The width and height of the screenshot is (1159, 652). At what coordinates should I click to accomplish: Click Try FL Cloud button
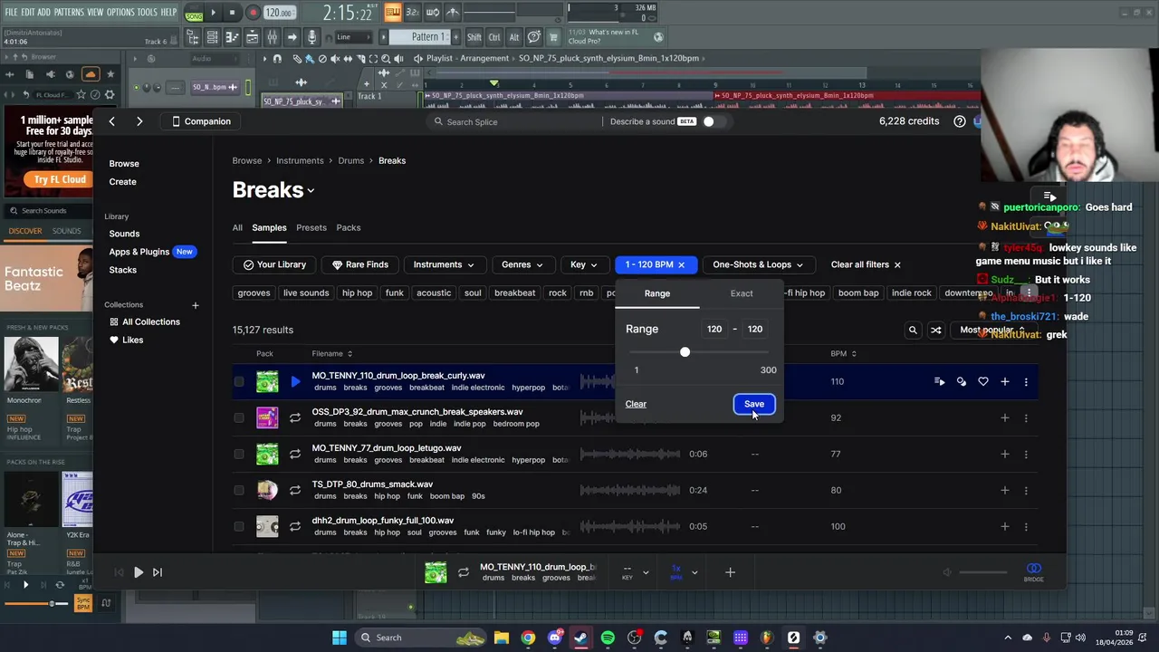click(60, 179)
